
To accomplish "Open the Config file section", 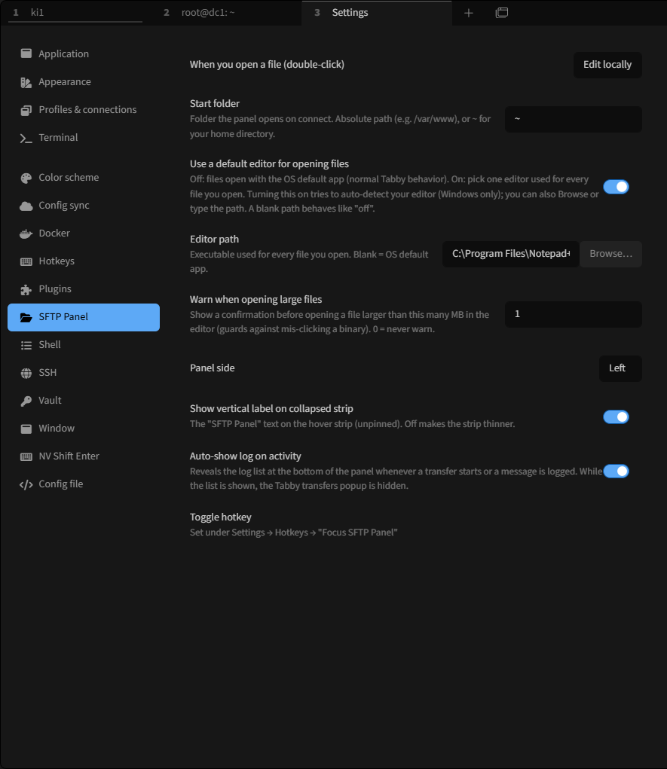I will click(x=84, y=484).
